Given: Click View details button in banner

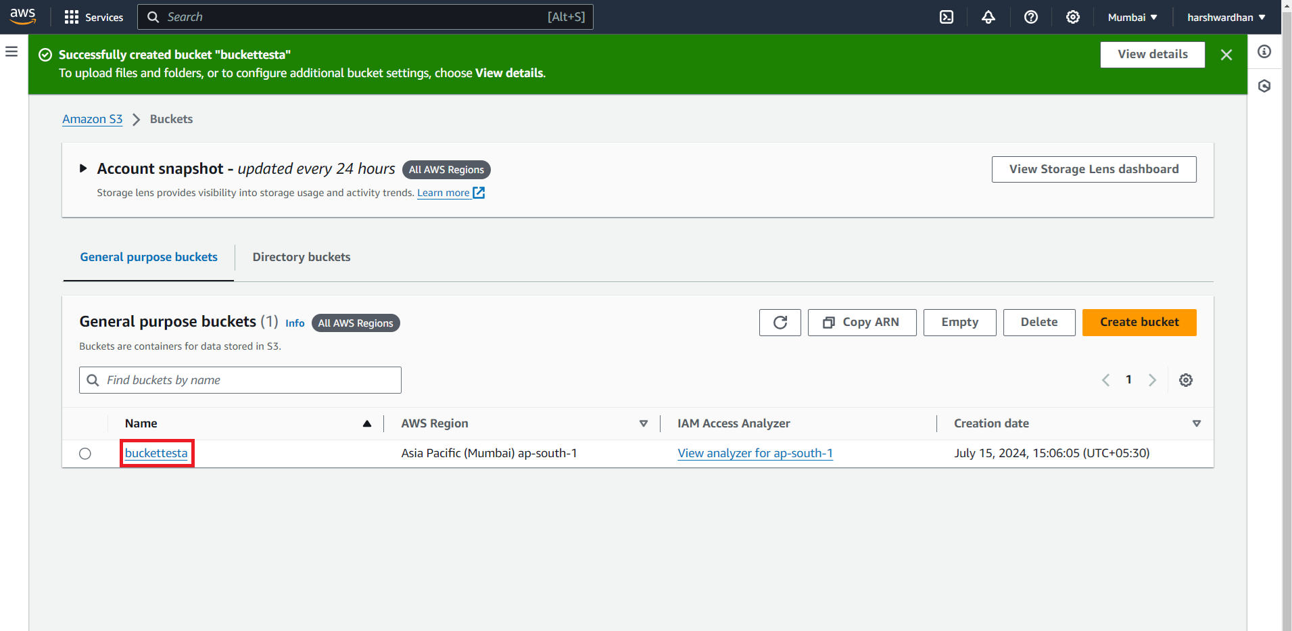Looking at the screenshot, I should tap(1153, 55).
